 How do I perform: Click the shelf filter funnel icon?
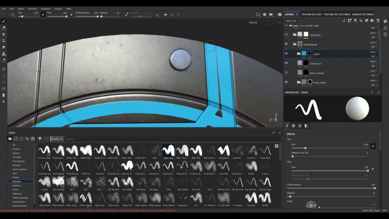40,139
